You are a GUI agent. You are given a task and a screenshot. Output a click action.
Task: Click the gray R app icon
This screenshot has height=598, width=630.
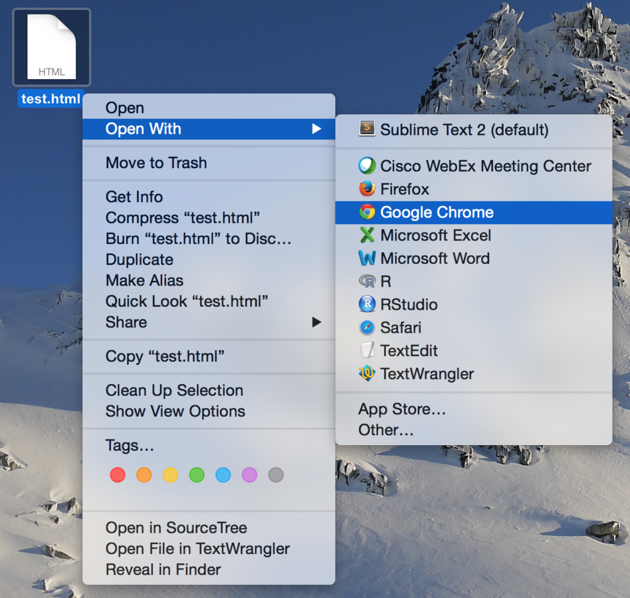367,281
